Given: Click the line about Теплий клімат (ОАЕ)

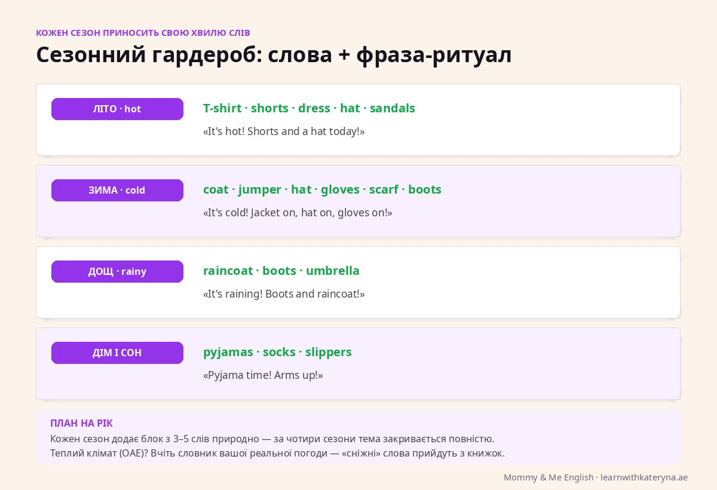Looking at the screenshot, I should [x=277, y=453].
